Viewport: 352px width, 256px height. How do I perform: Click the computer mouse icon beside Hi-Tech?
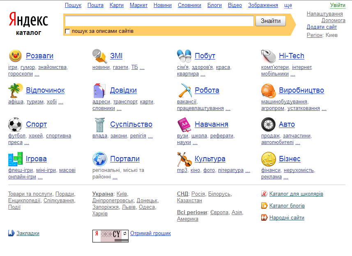pos(269,56)
